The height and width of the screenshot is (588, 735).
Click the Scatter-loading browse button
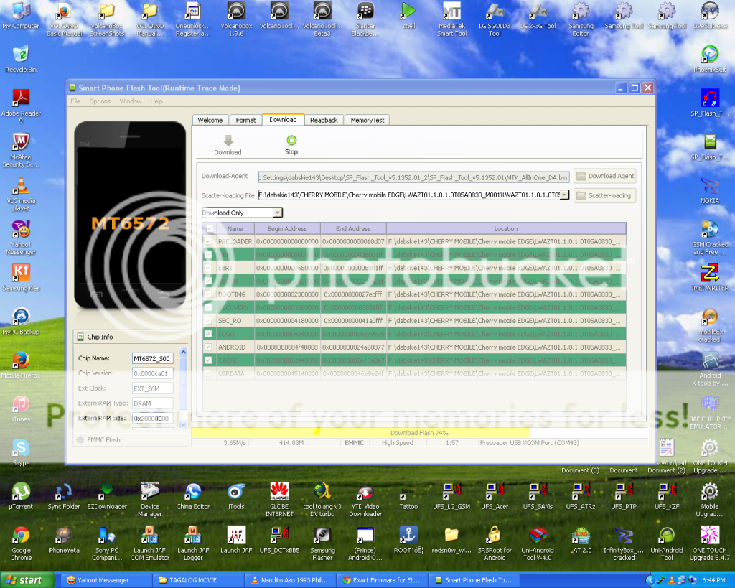(604, 195)
